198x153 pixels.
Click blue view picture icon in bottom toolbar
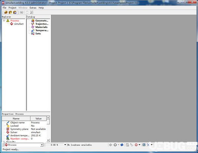click(x=144, y=145)
